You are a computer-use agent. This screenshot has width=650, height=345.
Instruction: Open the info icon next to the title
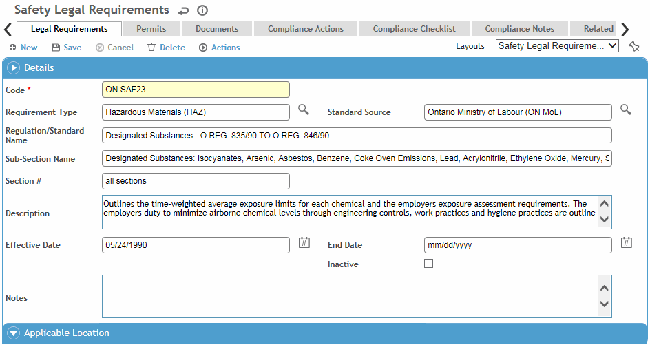click(202, 10)
